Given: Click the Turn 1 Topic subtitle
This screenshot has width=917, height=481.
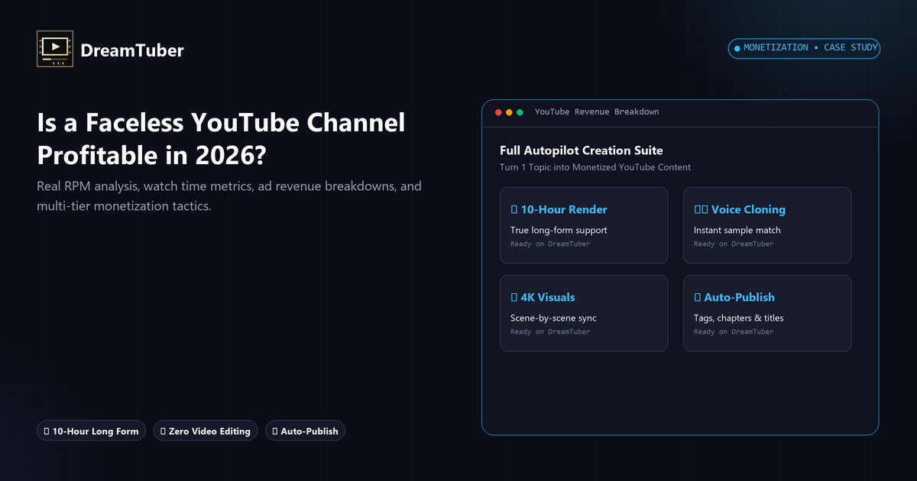Looking at the screenshot, I should coord(595,167).
